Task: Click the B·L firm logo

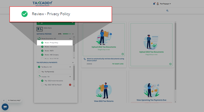Action: click(x=40, y=29)
